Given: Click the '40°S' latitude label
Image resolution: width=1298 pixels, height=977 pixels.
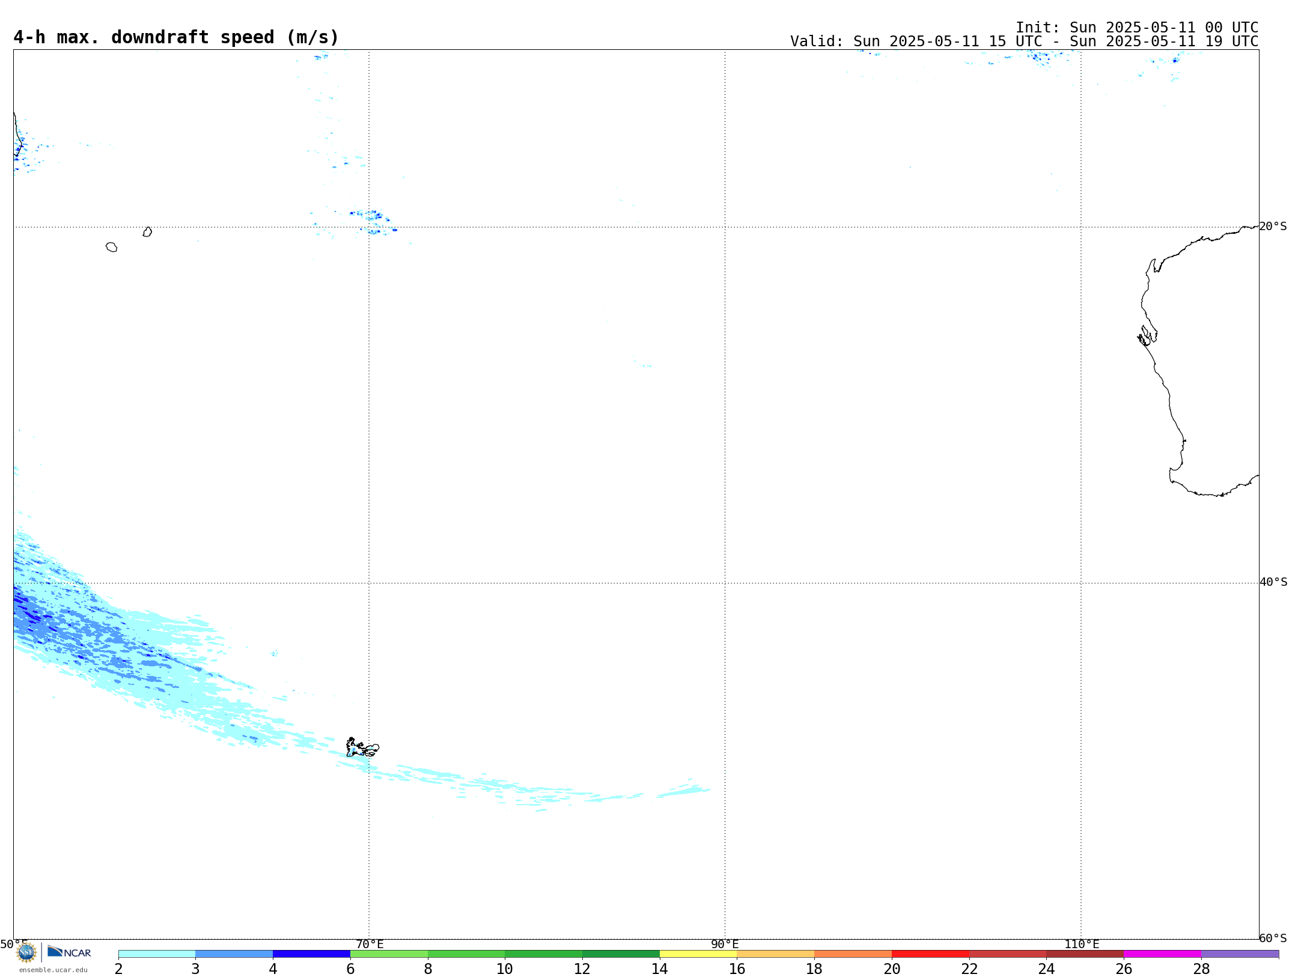Looking at the screenshot, I should tap(1273, 582).
